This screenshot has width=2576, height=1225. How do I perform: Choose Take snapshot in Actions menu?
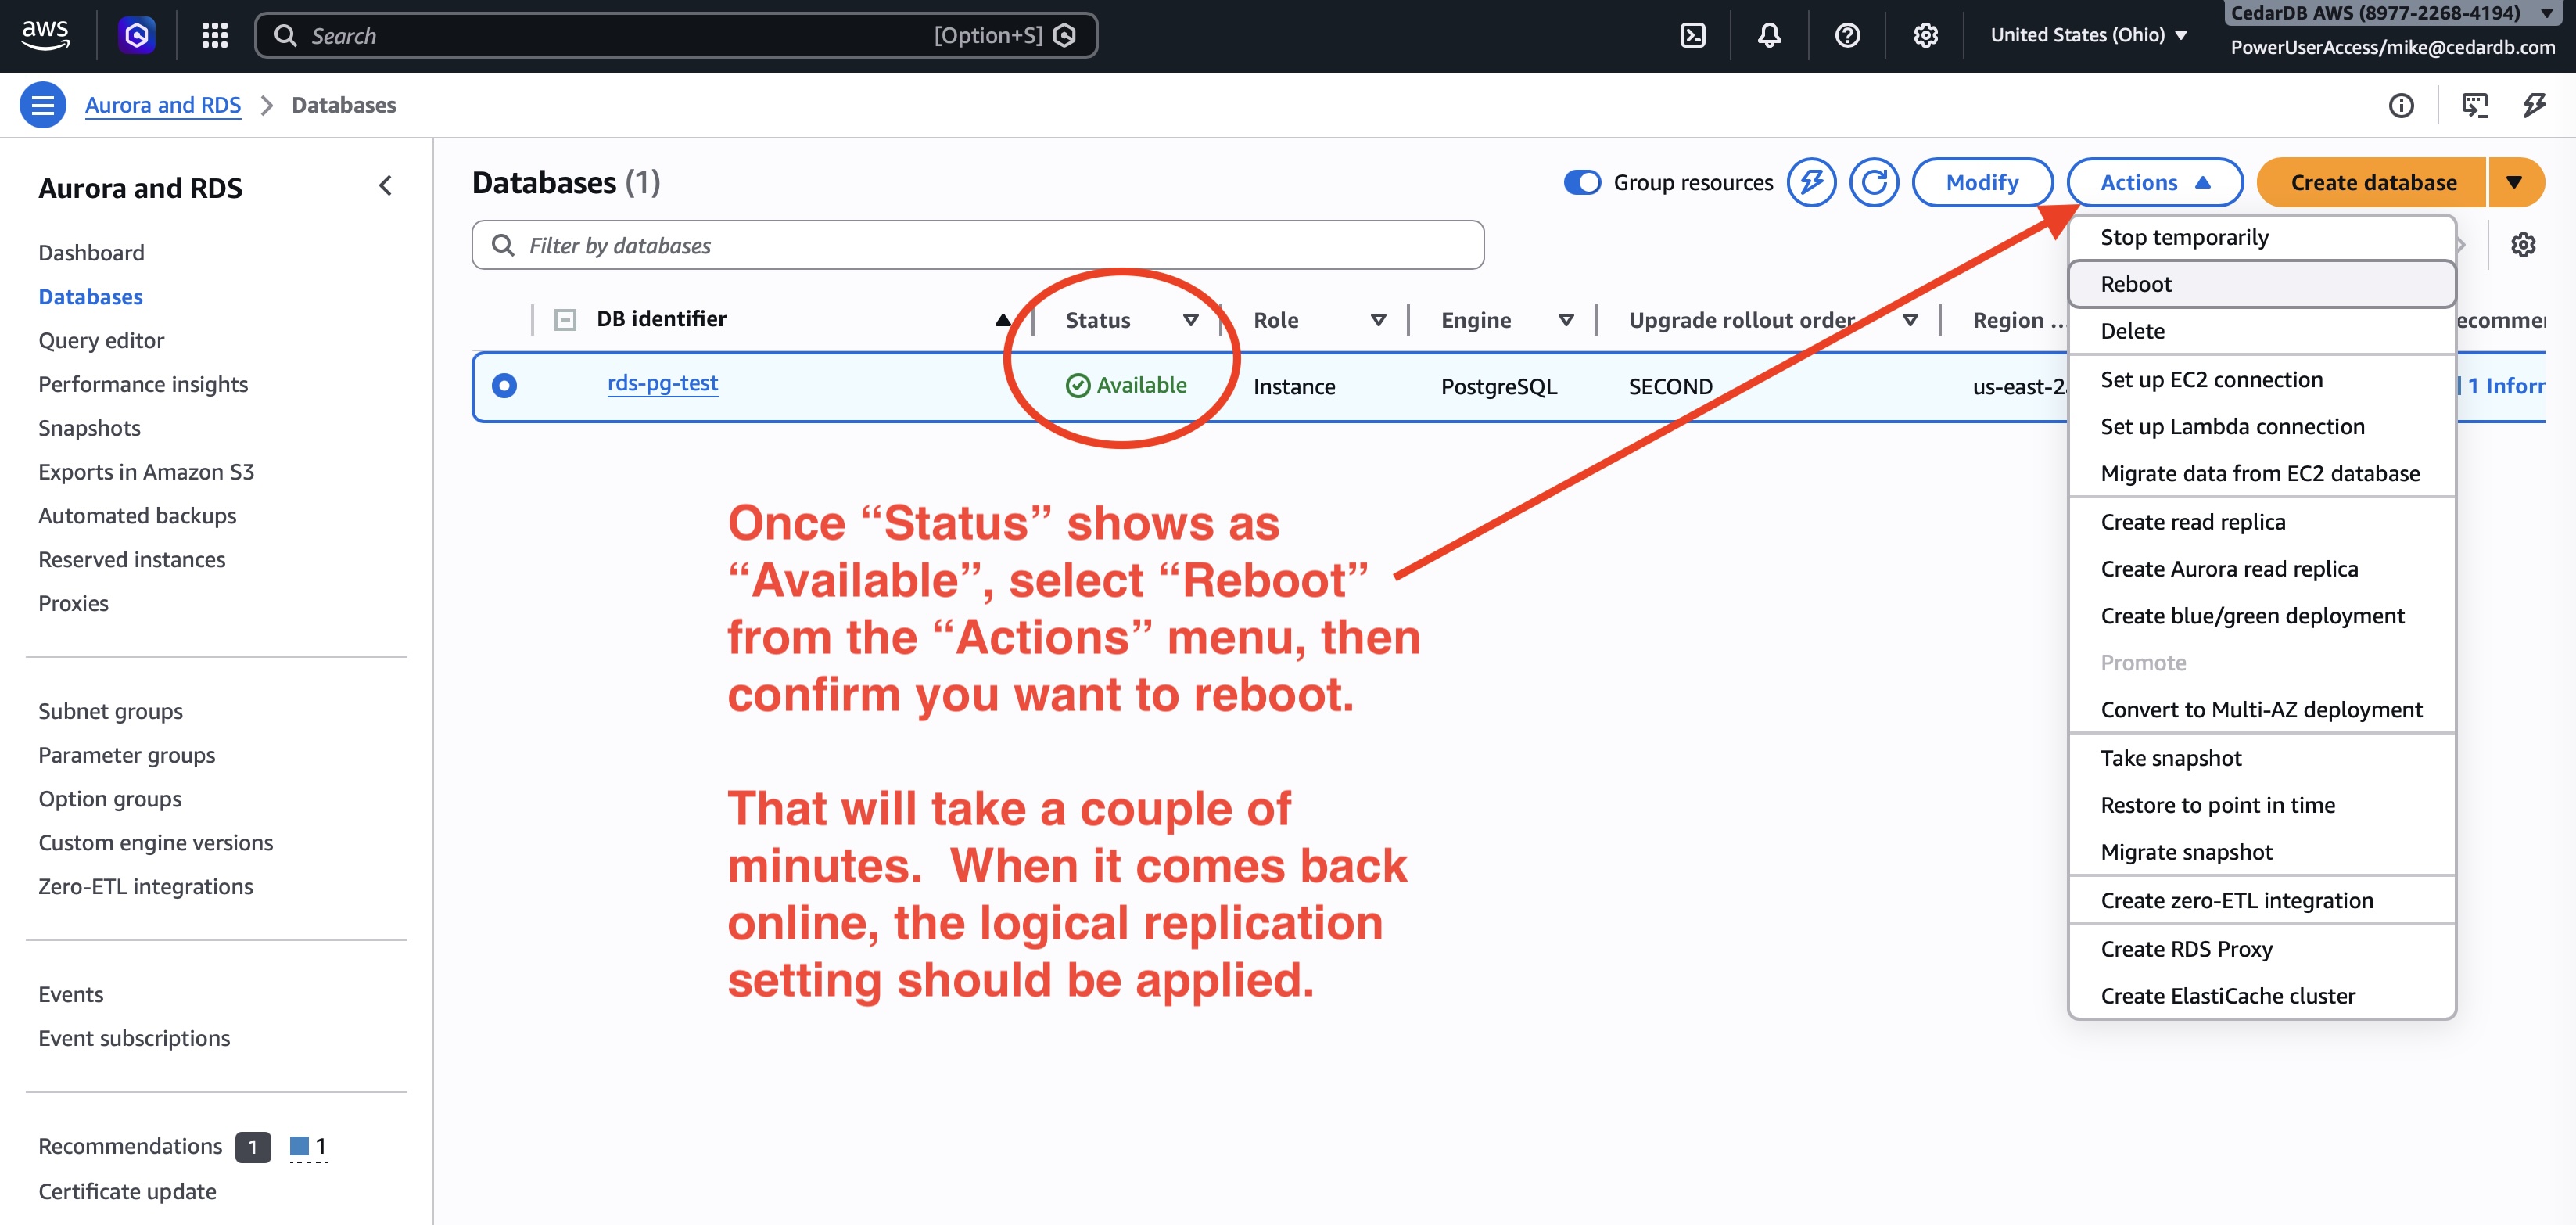tap(2171, 759)
